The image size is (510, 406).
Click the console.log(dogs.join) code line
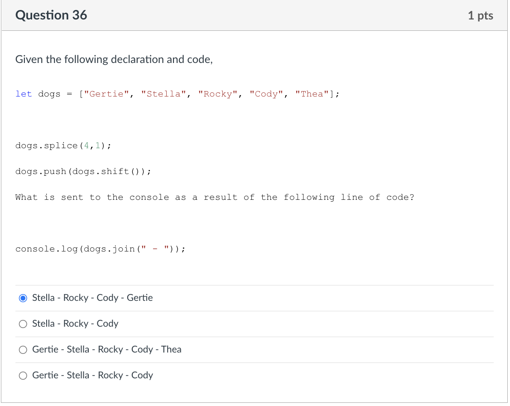[x=100, y=249]
